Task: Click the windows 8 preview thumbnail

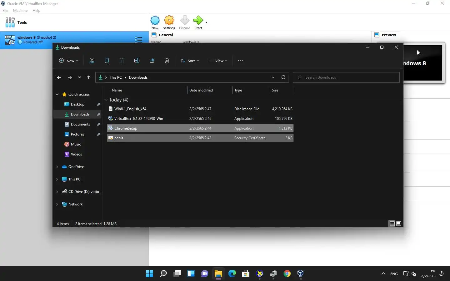Action: 423,63
